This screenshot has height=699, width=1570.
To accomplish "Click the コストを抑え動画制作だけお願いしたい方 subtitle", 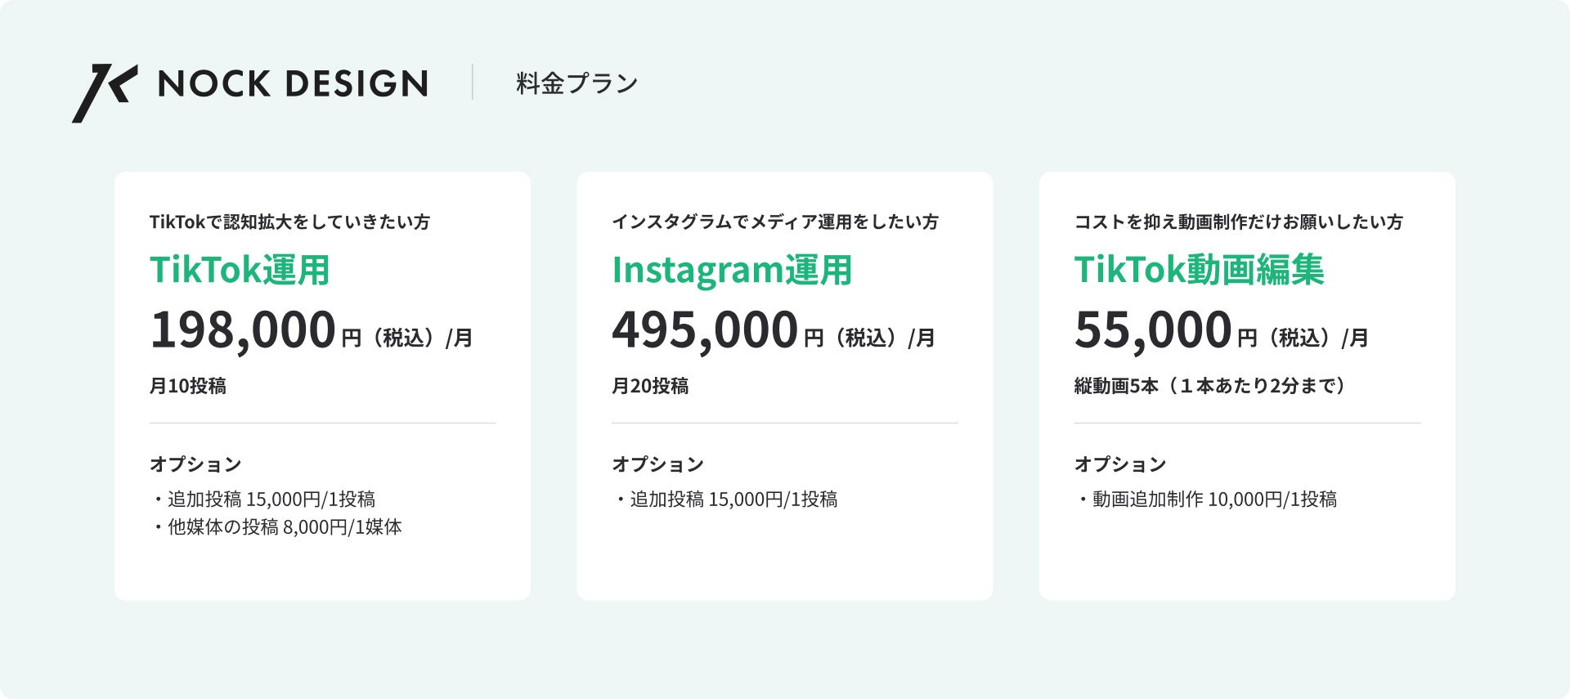I will pos(1238,222).
